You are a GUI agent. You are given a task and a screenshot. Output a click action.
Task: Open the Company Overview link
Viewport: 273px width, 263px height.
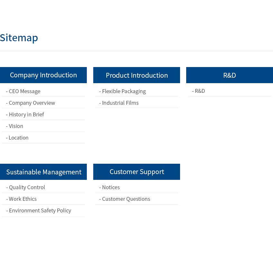point(31,103)
